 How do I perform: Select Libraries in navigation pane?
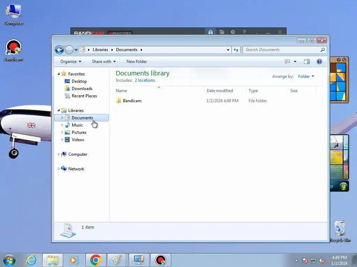pyautogui.click(x=76, y=111)
